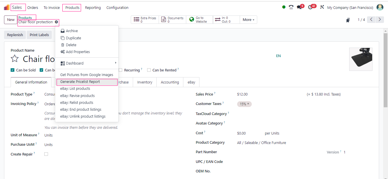388x179 pixels.
Task: Expand the Dashboard submenu arrow
Action: (x=116, y=63)
